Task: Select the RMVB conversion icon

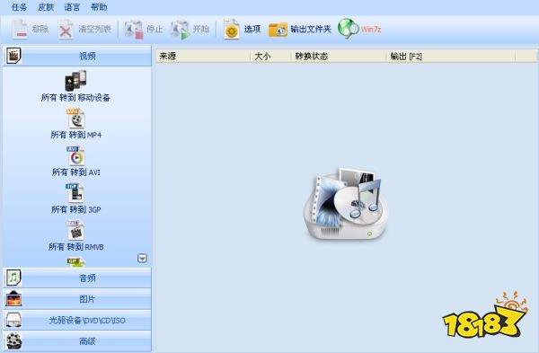Action: point(75,230)
